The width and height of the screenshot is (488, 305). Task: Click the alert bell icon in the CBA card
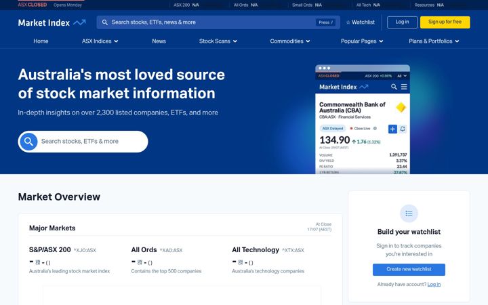[403, 129]
